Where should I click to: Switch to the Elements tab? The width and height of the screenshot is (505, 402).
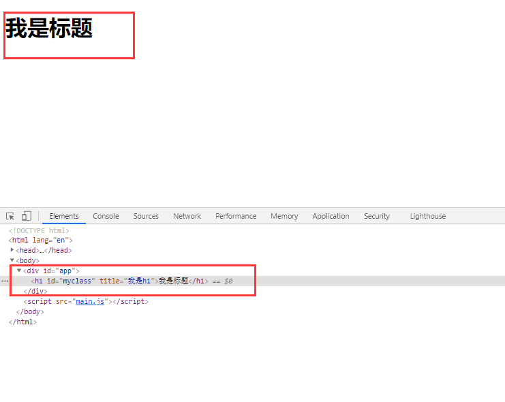(64, 216)
